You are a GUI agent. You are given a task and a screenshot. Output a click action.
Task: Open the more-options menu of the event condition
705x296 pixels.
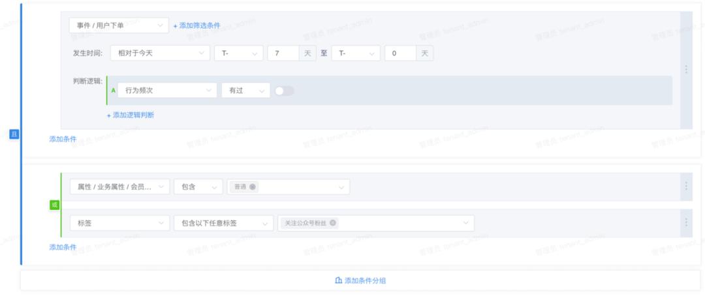686,69
